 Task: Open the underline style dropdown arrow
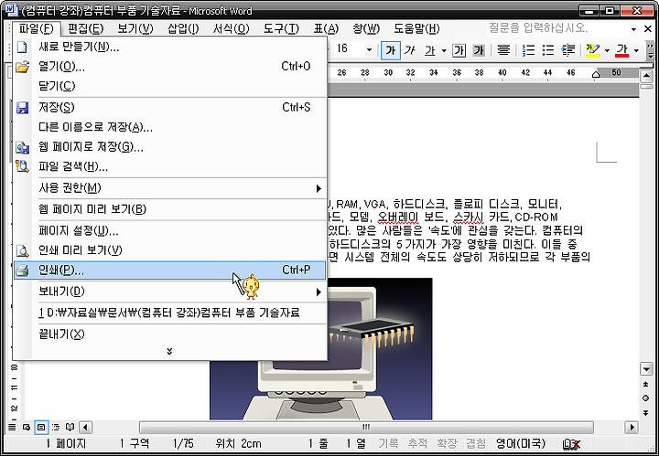(x=444, y=51)
